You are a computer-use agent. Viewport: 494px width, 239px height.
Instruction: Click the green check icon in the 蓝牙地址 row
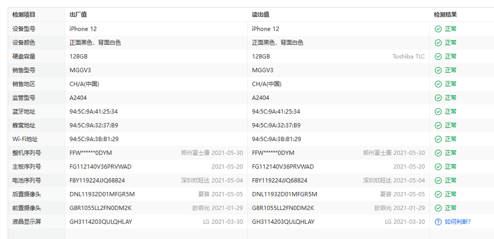point(438,112)
